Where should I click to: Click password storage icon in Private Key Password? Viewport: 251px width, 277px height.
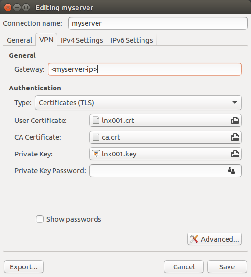[x=231, y=170]
